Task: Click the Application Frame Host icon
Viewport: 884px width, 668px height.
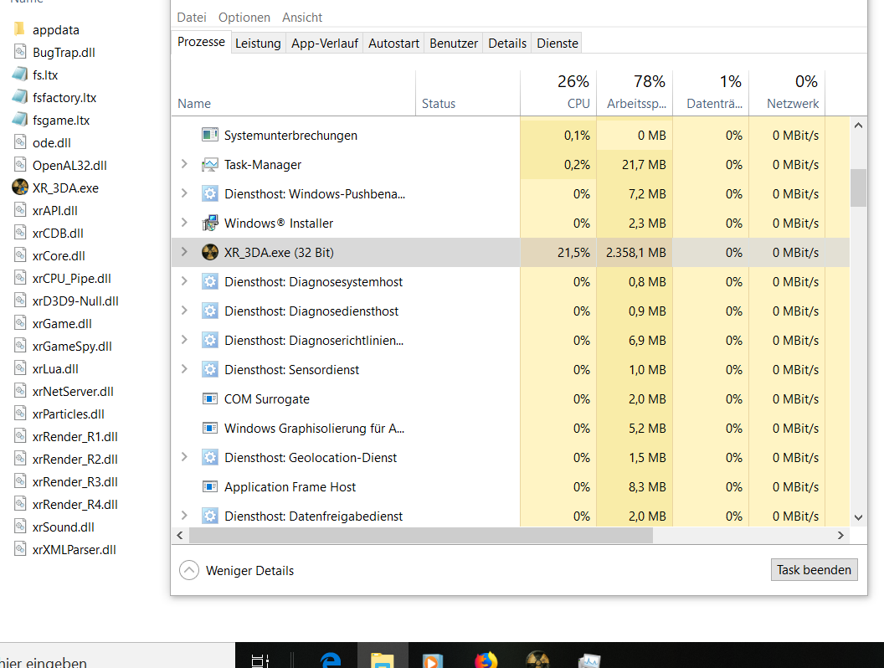Action: (x=210, y=487)
